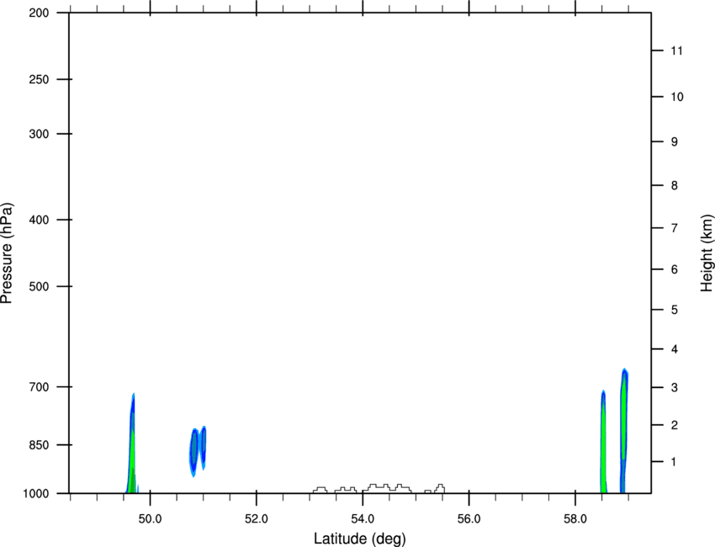The height and width of the screenshot is (547, 715).
Task: Click the 50.0 latitude tick label
Action: [150, 519]
